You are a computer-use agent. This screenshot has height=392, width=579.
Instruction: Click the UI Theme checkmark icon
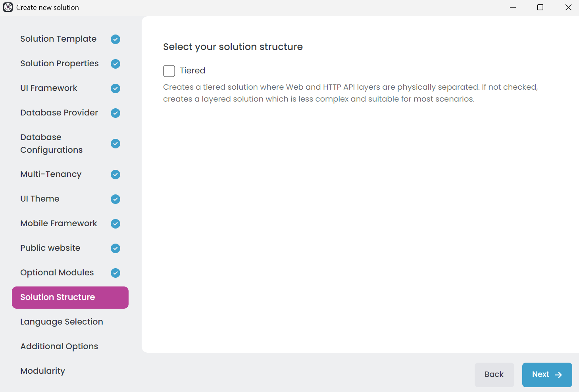tap(115, 199)
